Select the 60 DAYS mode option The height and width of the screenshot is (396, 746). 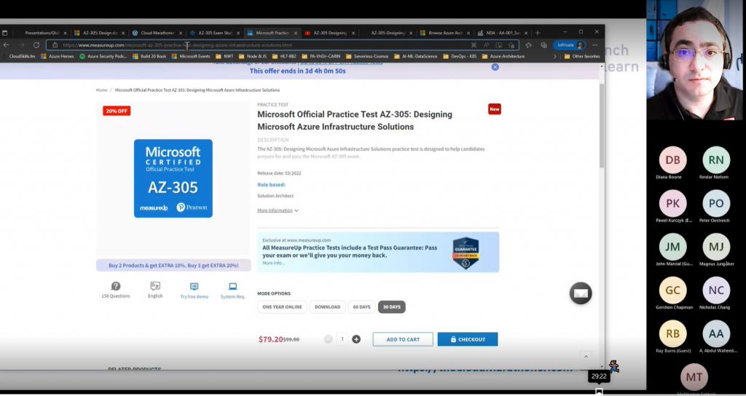361,307
